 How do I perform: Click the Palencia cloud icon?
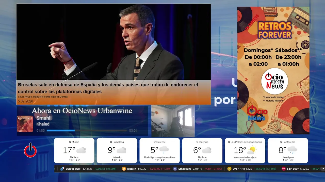tap(207, 150)
